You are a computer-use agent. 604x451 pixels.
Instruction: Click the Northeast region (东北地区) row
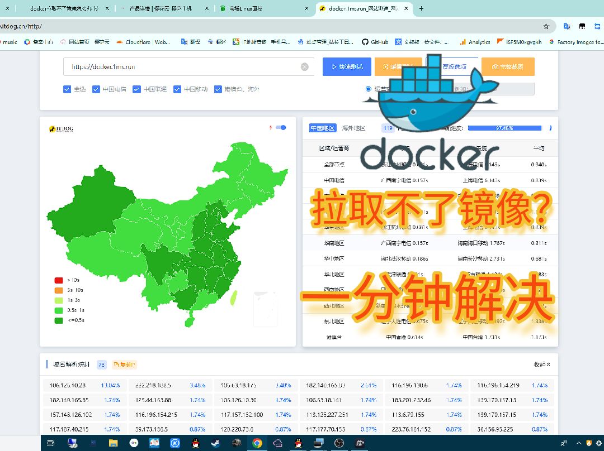pyautogui.click(x=430, y=322)
